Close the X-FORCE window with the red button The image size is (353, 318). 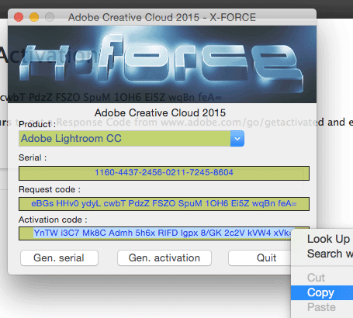[19, 17]
